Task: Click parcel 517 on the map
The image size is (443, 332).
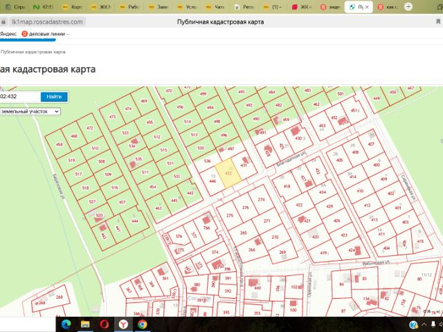Action: coord(78,174)
